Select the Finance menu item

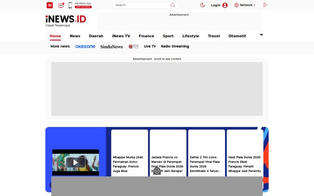(147, 36)
